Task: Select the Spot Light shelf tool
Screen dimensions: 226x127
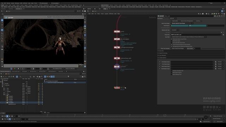Action: coord(113,7)
